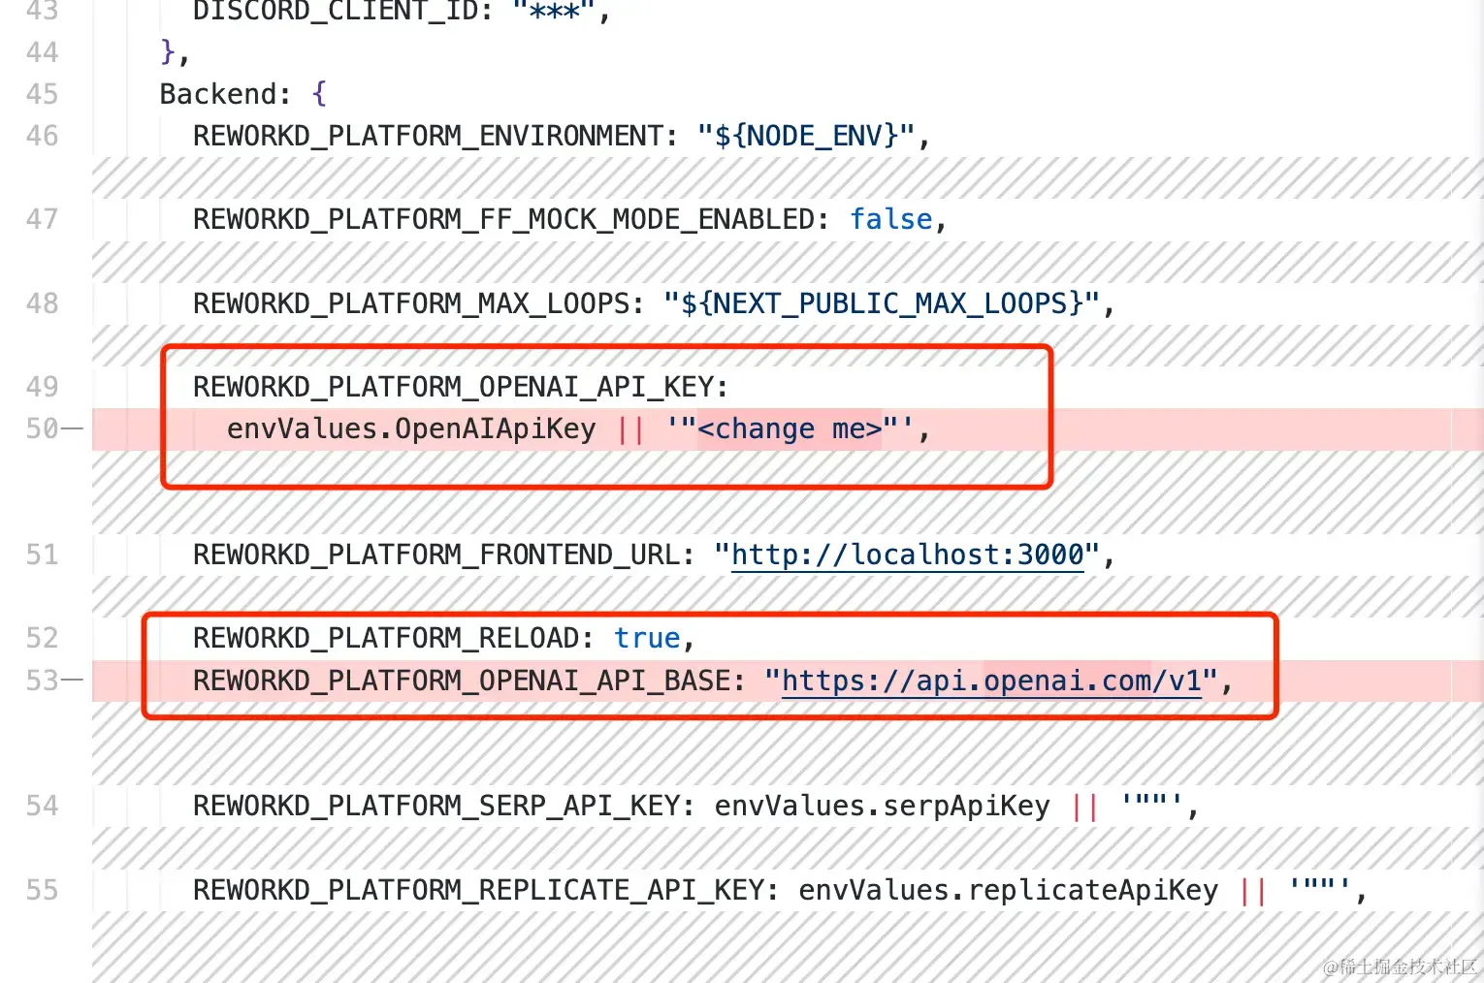Select line number 46 in gutter
Image resolution: width=1484 pixels, height=983 pixels.
click(42, 136)
